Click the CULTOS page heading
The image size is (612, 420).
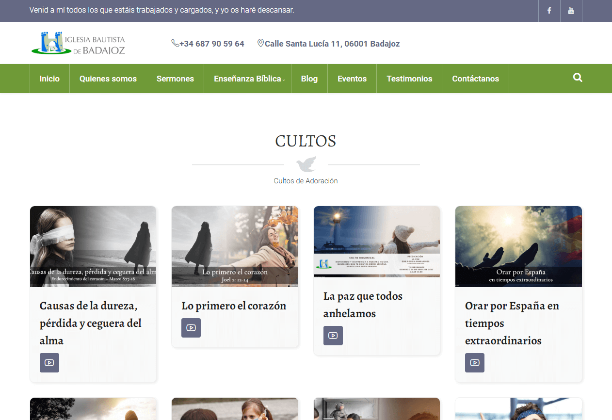coord(306,141)
